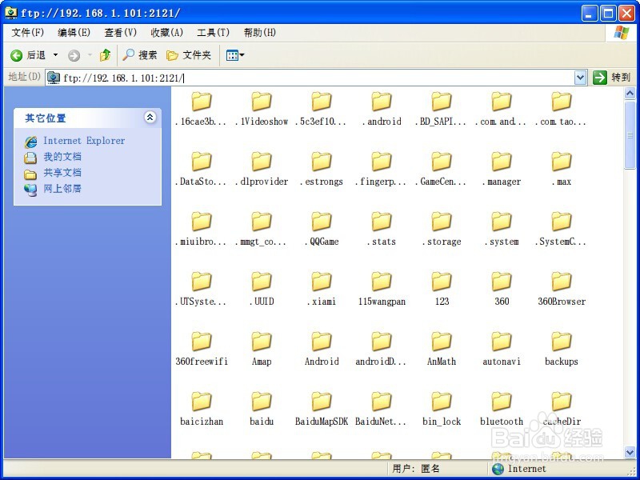Click the 123 folder label
This screenshot has width=640, height=480.
(442, 302)
